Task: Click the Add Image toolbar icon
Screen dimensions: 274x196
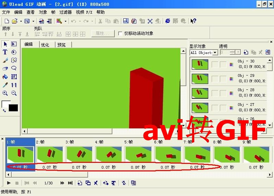Action: pos(41,21)
